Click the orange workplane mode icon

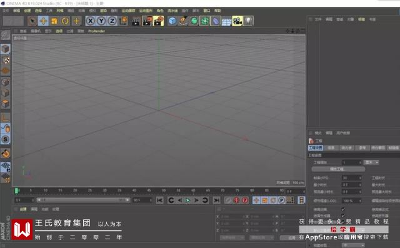pyautogui.click(x=6, y=71)
